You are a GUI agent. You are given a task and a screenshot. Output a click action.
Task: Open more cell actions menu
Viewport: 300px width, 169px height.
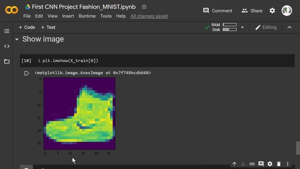pyautogui.click(x=287, y=164)
